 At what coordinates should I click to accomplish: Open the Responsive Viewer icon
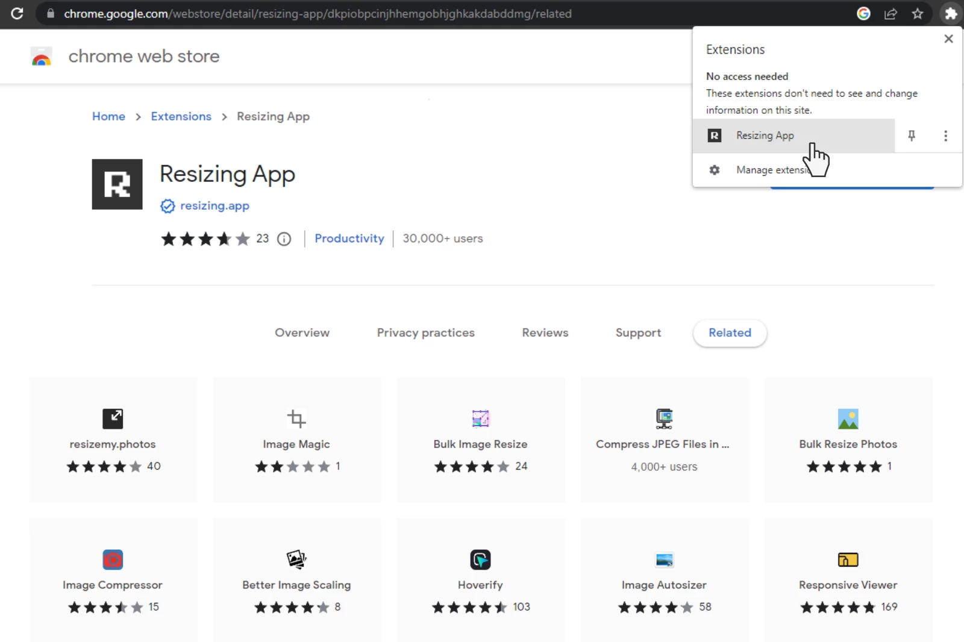pos(848,559)
